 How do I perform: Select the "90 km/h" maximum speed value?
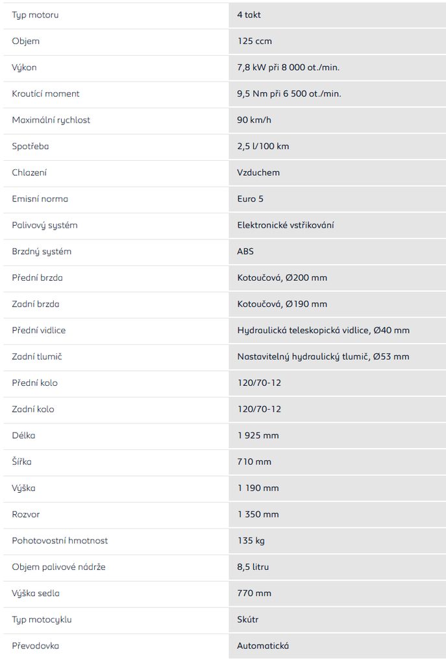(253, 120)
